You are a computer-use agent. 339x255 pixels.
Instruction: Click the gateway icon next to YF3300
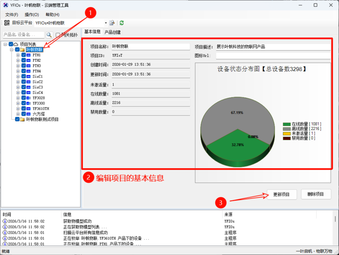click(29, 103)
